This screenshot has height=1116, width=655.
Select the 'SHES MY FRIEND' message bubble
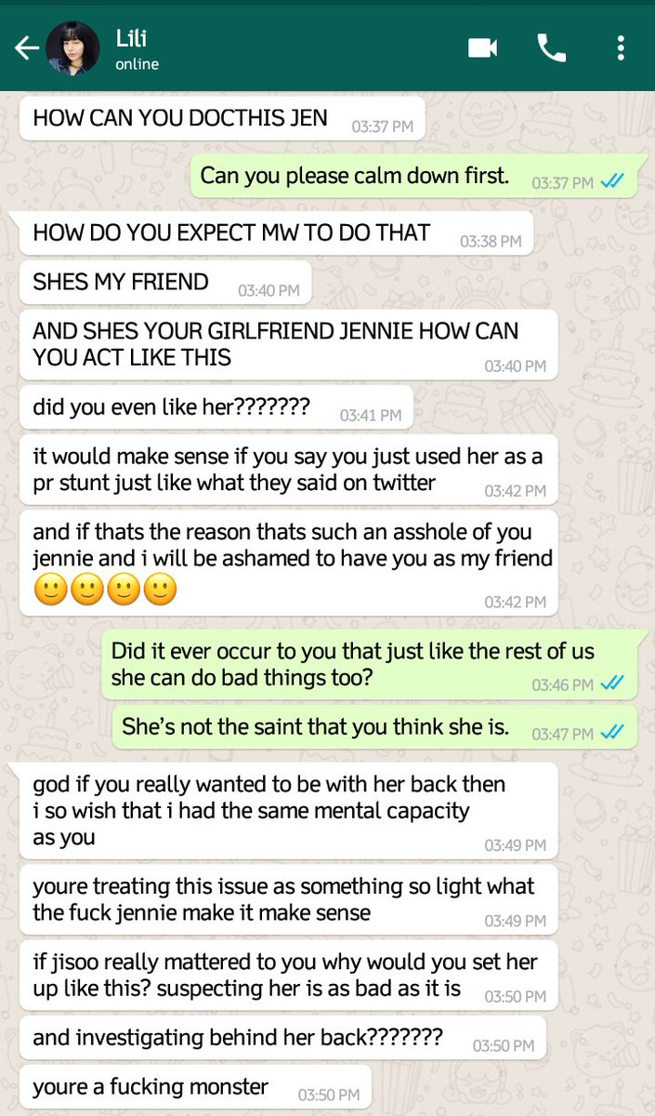pyautogui.click(x=165, y=283)
